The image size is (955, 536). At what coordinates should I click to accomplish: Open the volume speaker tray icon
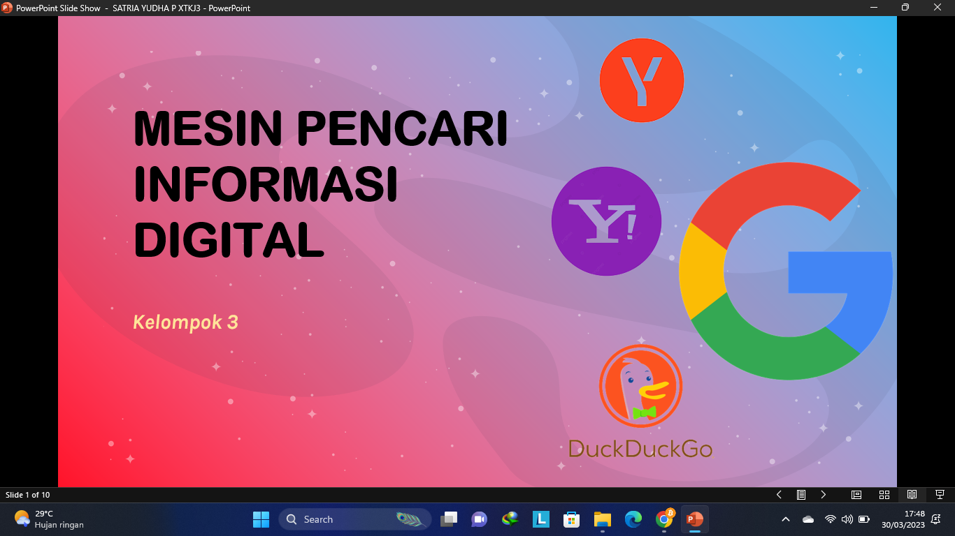847,519
